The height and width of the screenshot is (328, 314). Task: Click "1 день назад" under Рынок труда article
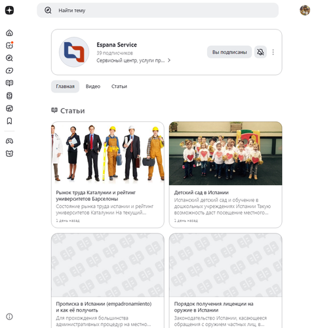(x=68, y=220)
